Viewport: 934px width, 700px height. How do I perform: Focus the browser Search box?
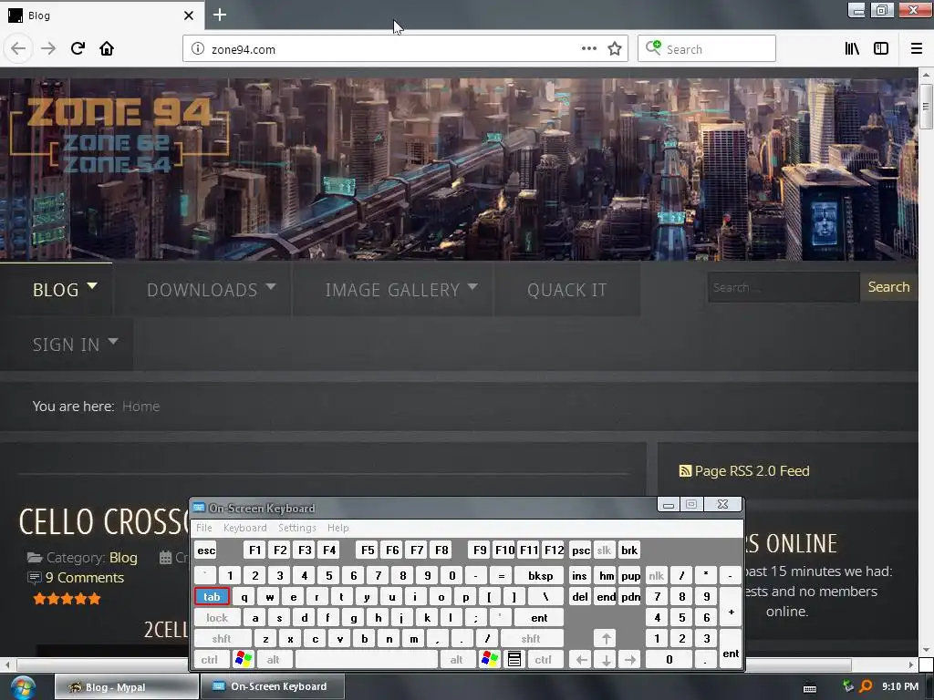[707, 49]
